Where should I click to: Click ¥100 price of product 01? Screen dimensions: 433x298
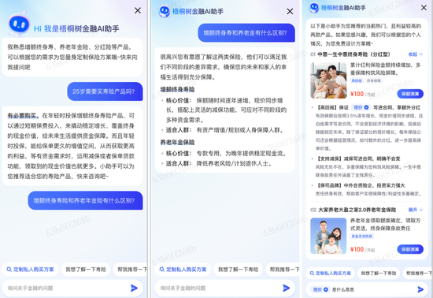pos(357,94)
